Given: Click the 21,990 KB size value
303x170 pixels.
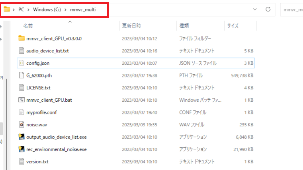Looking at the screenshot, I should (243, 150).
